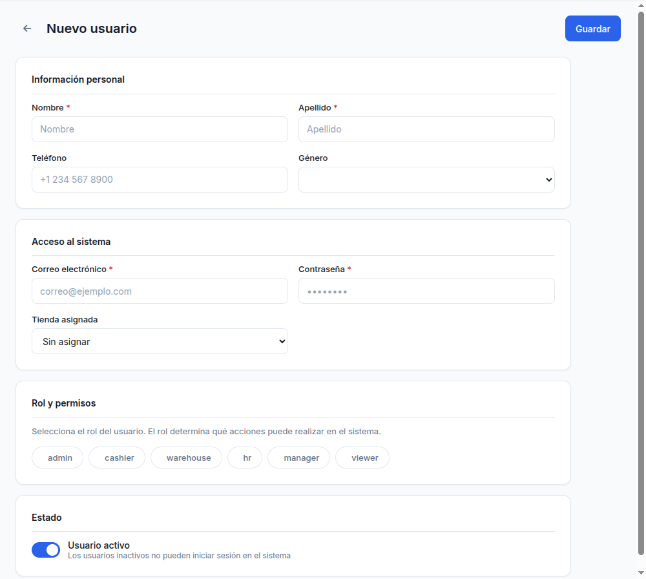Toggle the Usuario activo switch

click(x=46, y=550)
